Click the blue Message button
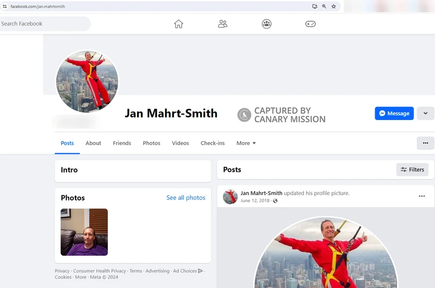The image size is (435, 288). click(x=394, y=114)
